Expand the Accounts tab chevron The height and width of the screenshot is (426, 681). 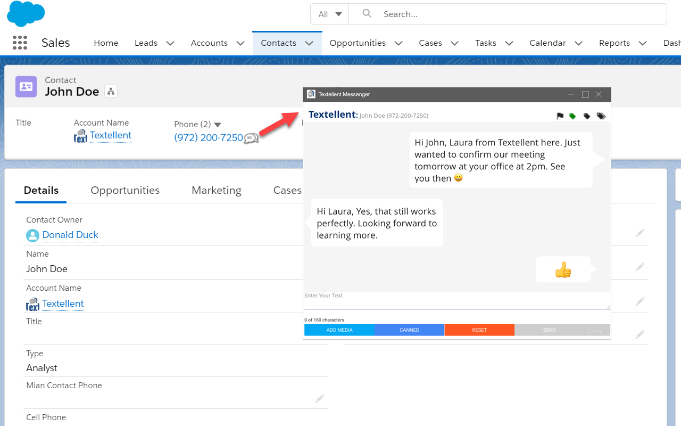click(240, 43)
